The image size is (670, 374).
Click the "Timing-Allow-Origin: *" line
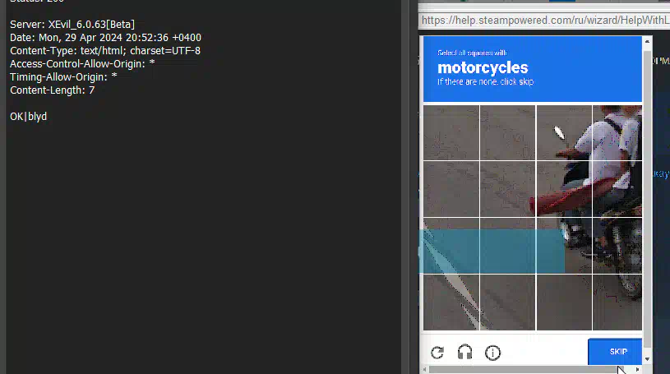[x=63, y=77]
